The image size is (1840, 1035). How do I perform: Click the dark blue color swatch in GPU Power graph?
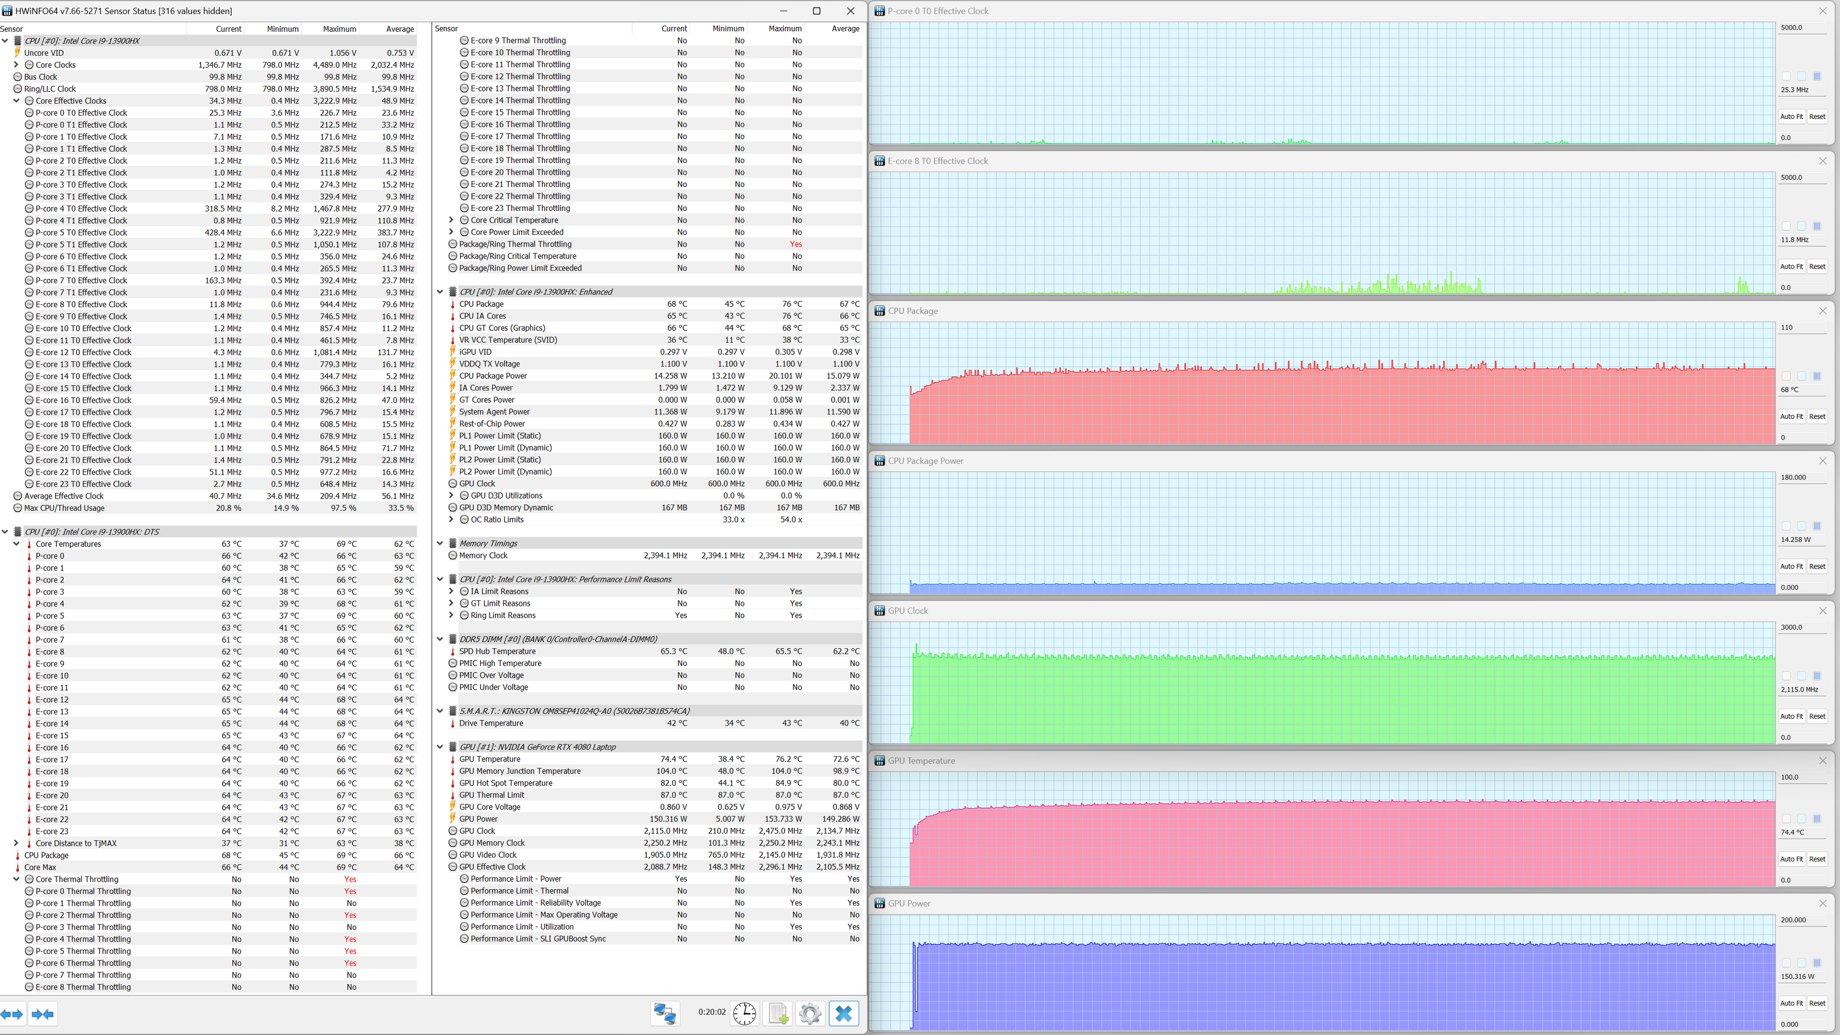click(x=1817, y=963)
